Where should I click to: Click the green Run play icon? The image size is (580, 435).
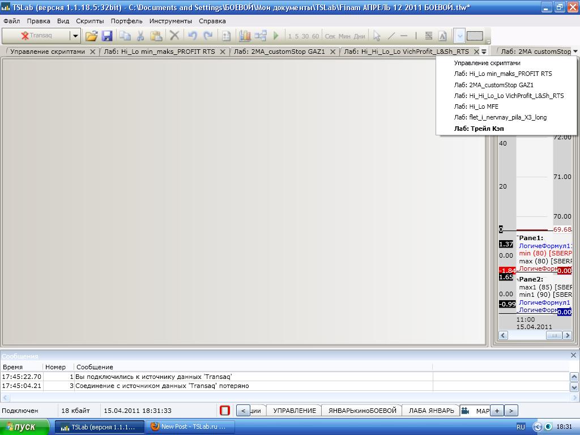(276, 36)
